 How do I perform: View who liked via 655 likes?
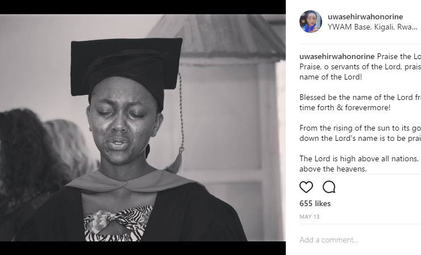pyautogui.click(x=315, y=203)
